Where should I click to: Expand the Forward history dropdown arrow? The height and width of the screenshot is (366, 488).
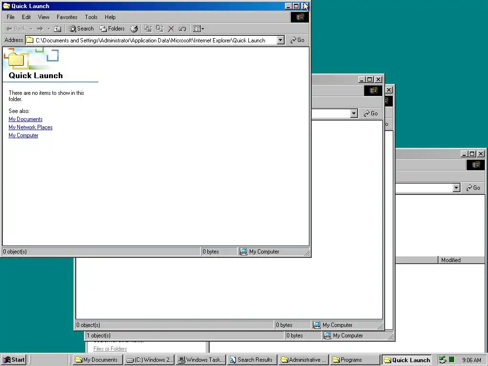pyautogui.click(x=49, y=29)
